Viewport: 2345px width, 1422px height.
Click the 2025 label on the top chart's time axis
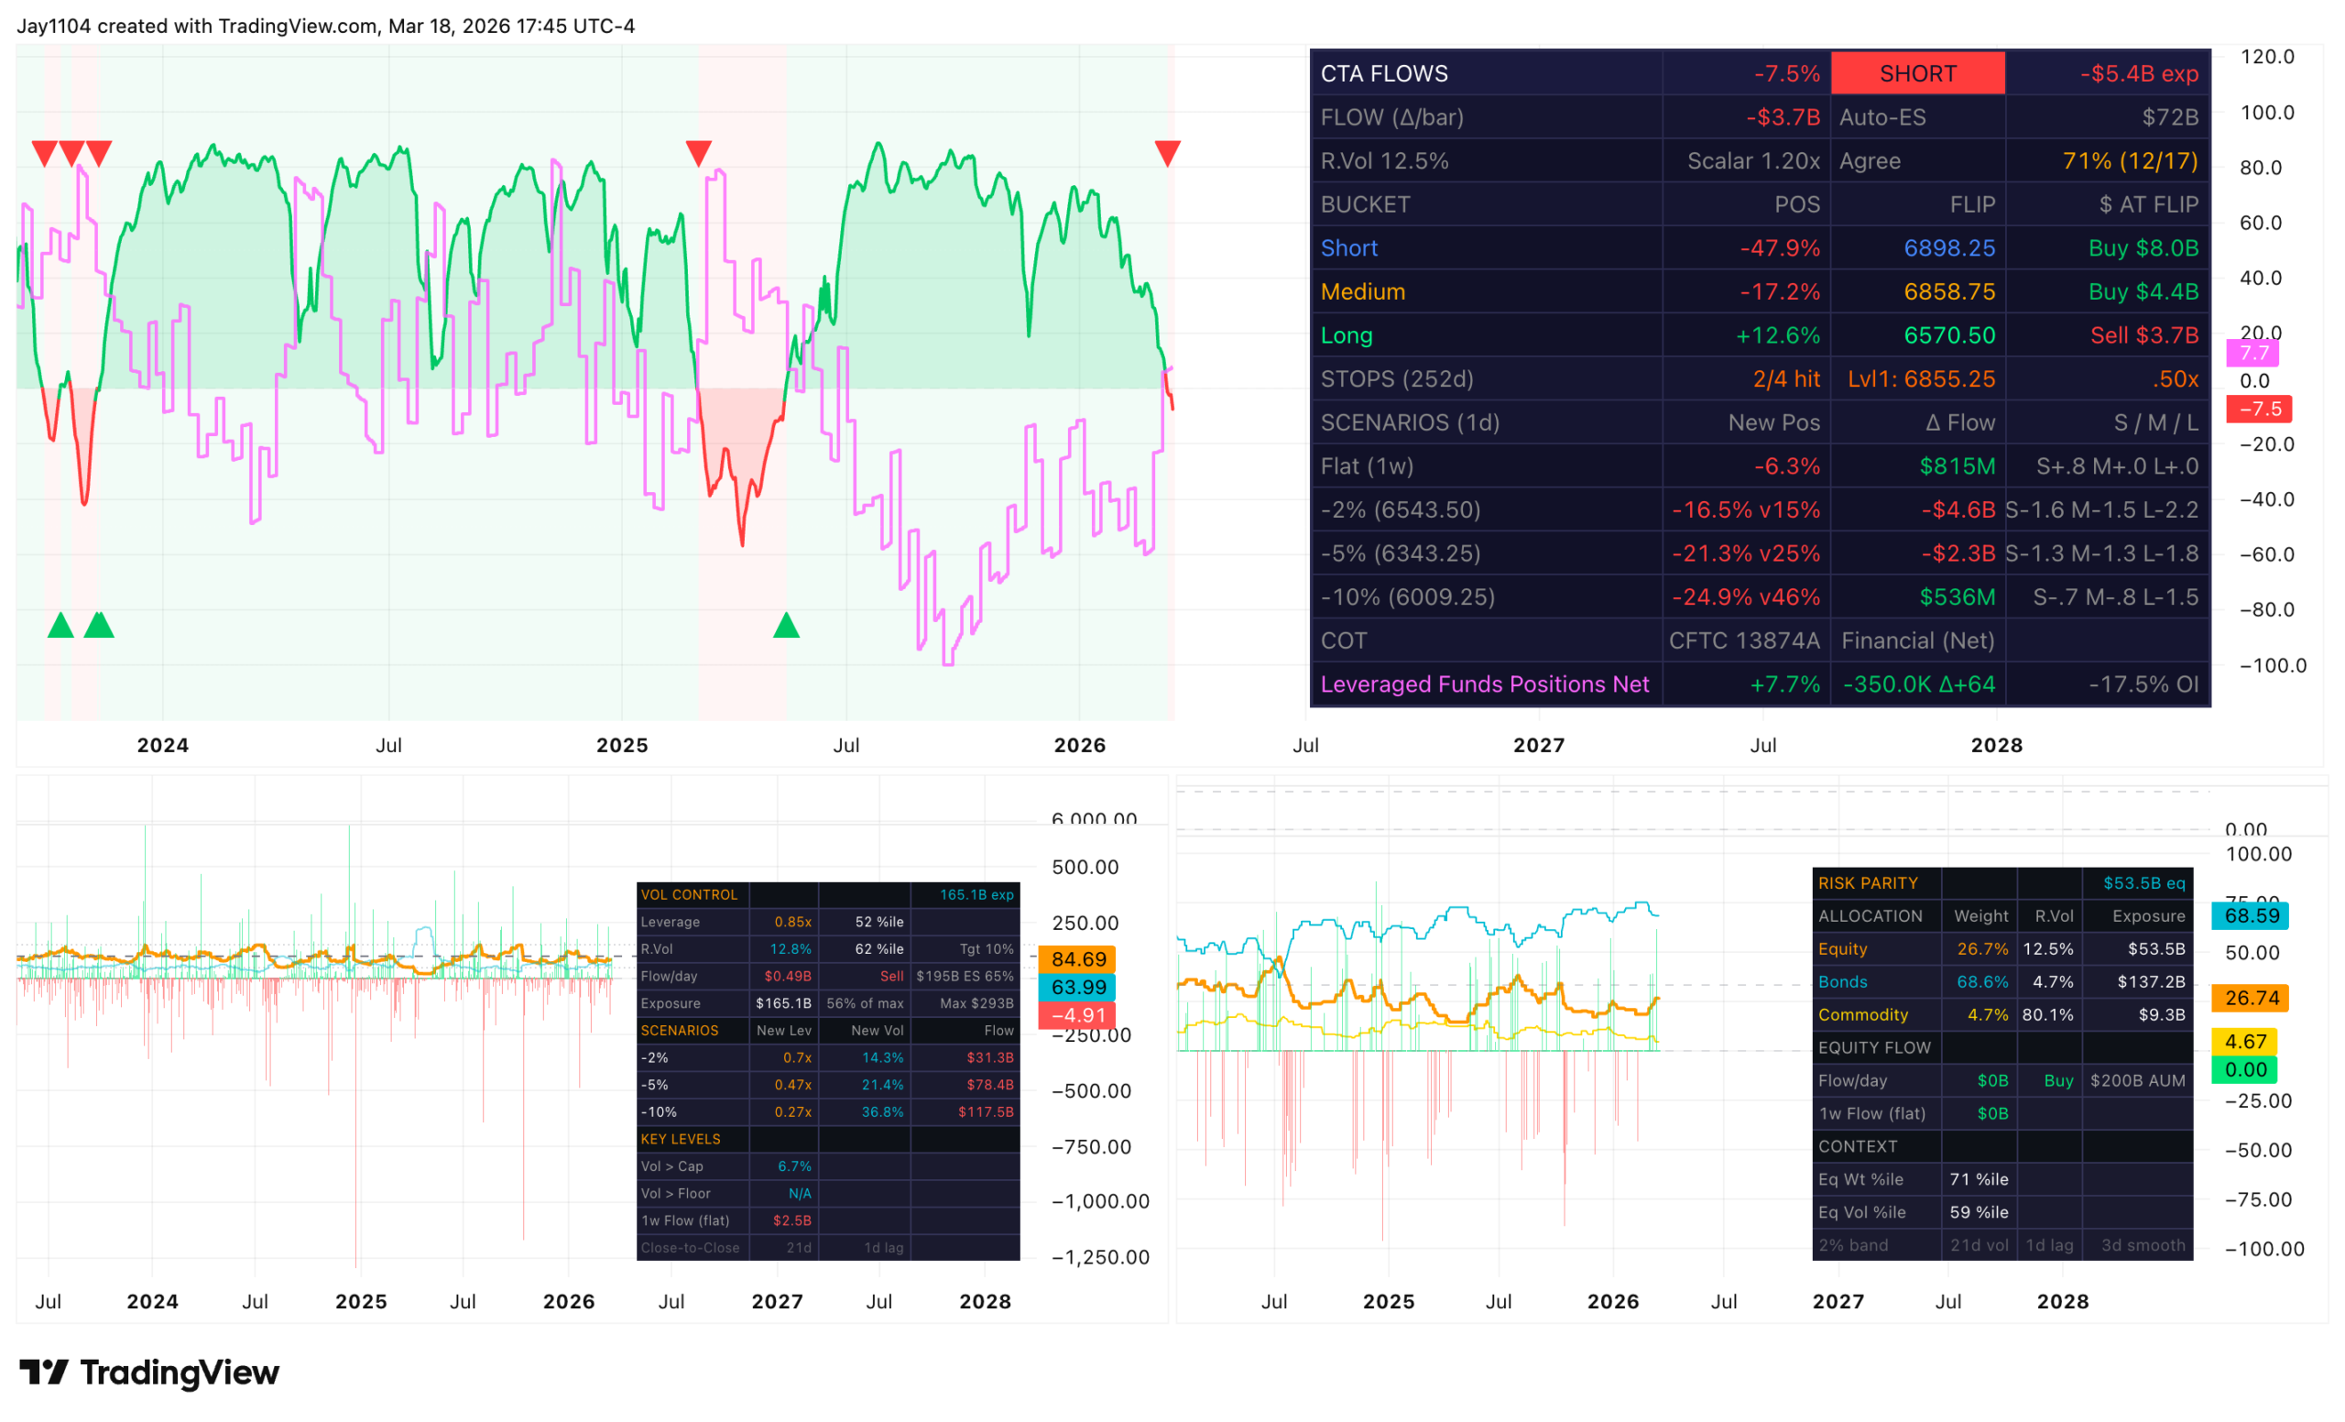622,745
